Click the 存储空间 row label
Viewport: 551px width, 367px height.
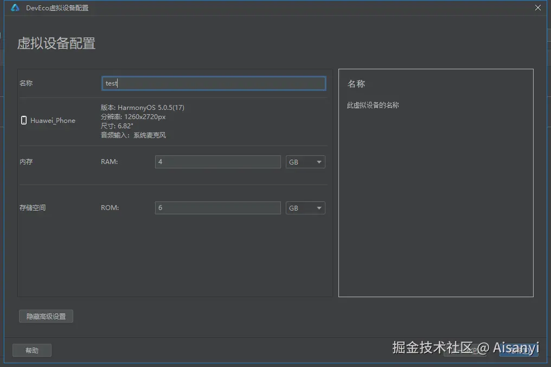[33, 208]
